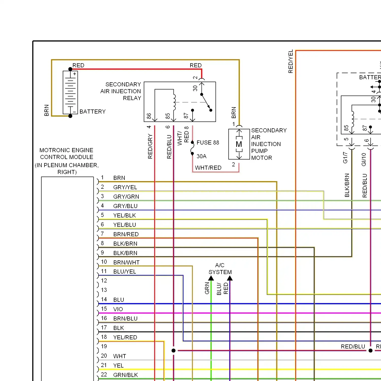Click the vertical BRN label left of battery
381x381 pixels.
tap(46, 110)
